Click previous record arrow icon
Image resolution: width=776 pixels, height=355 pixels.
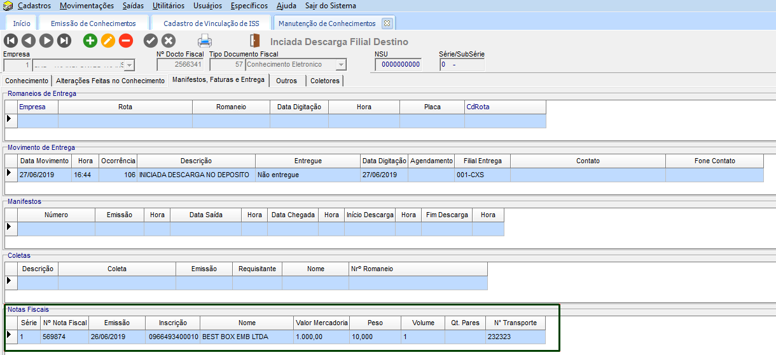(29, 41)
